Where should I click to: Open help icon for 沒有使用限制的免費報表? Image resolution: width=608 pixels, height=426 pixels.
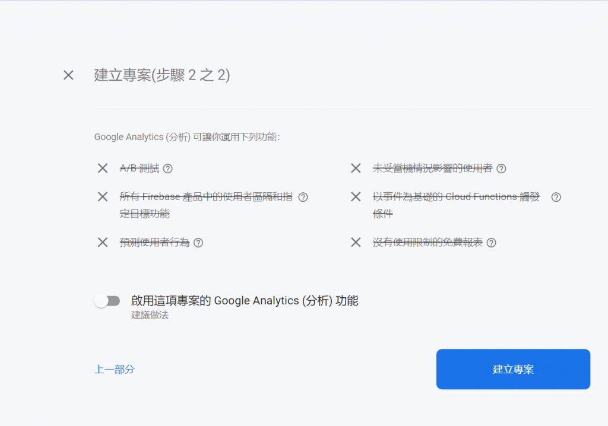[491, 243]
